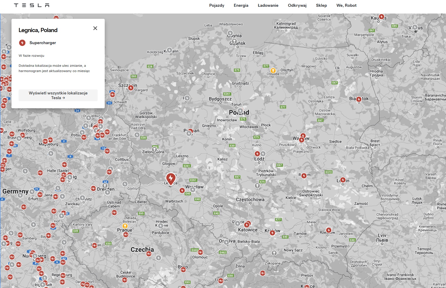Select the yellow pin near Prague

[x=125, y=226]
